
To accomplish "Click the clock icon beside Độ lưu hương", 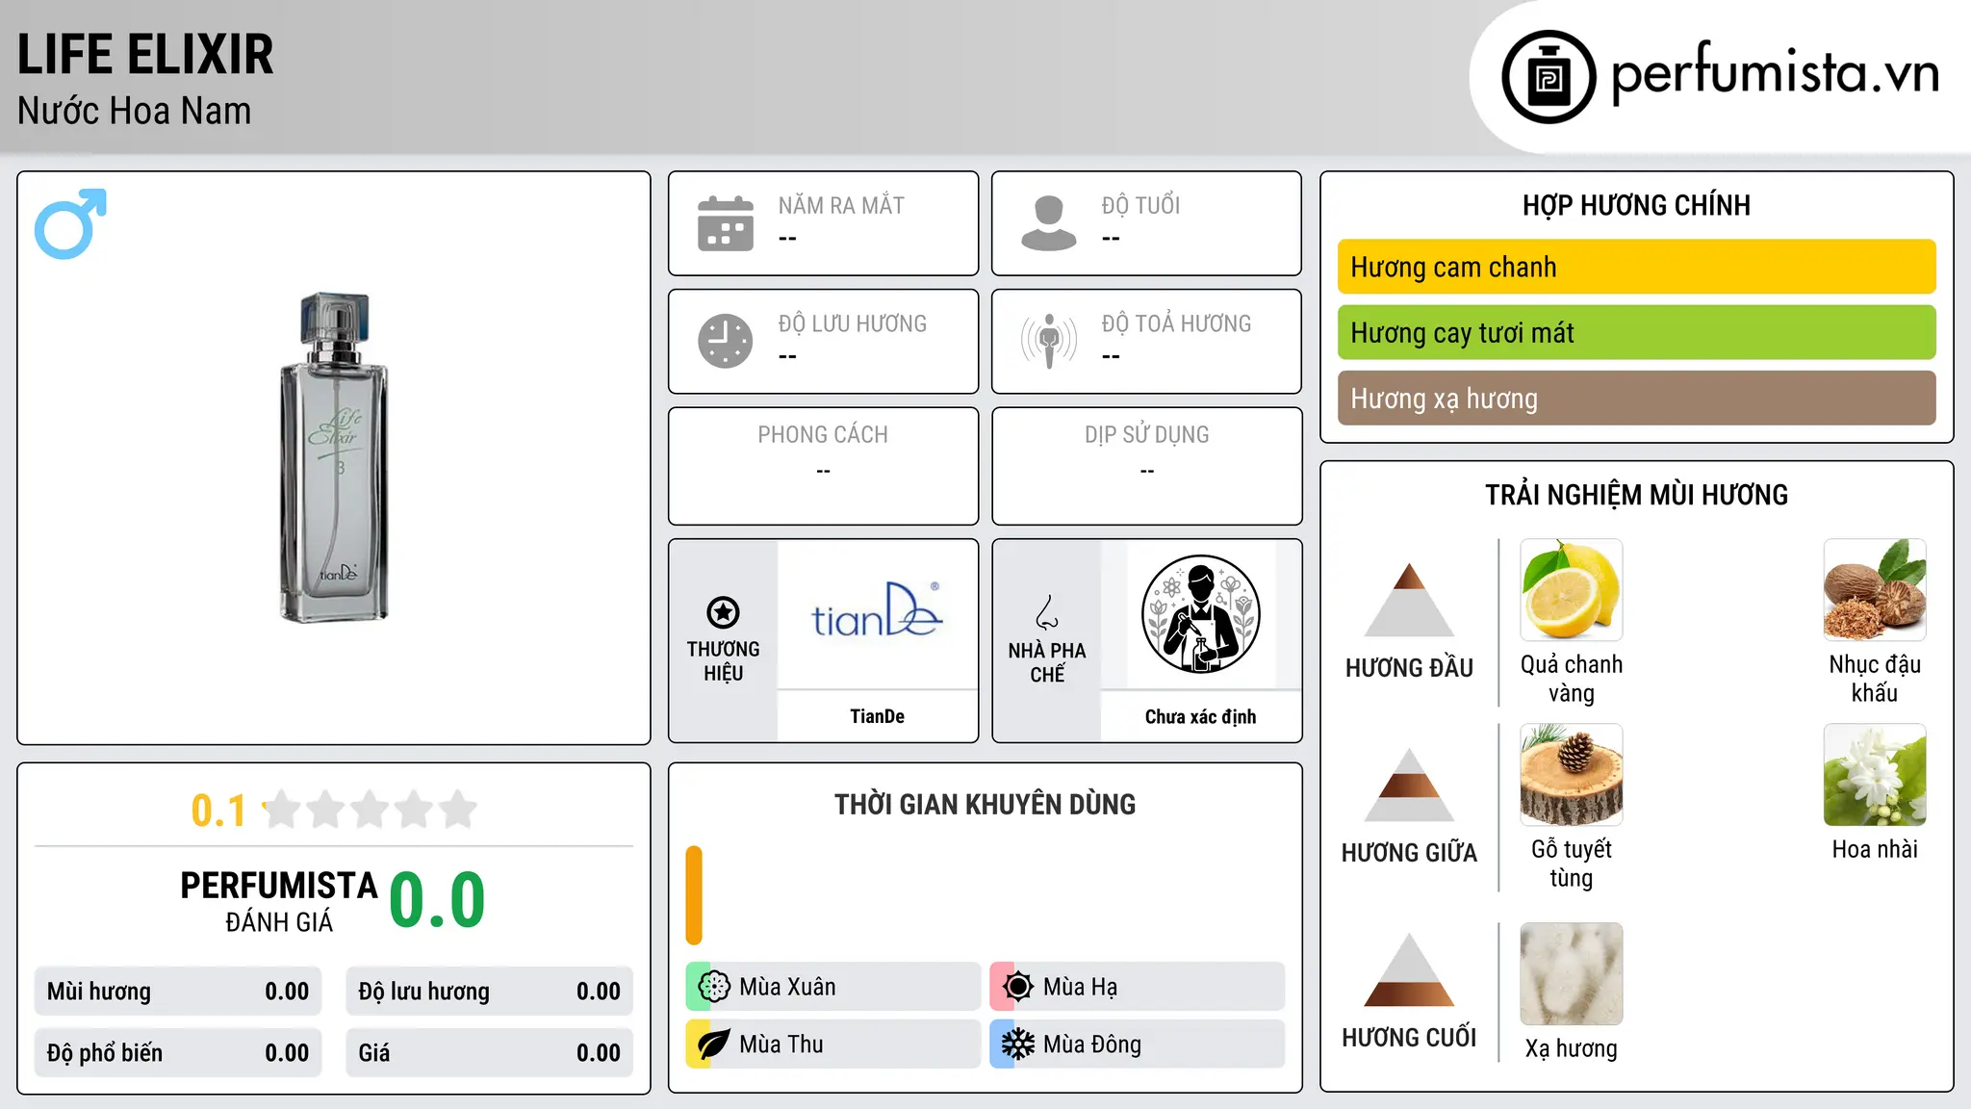I will [x=726, y=341].
